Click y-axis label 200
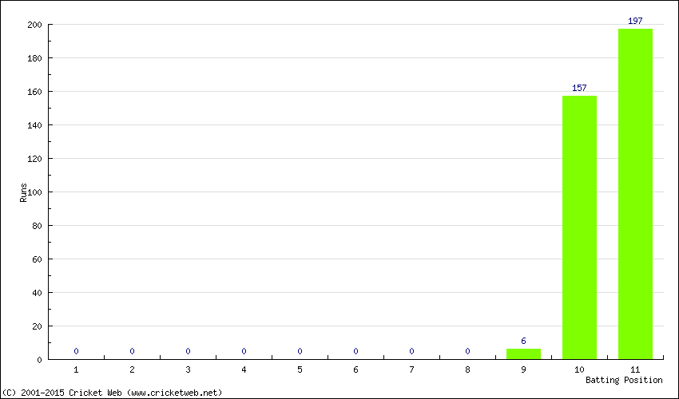This screenshot has width=679, height=399. point(34,25)
